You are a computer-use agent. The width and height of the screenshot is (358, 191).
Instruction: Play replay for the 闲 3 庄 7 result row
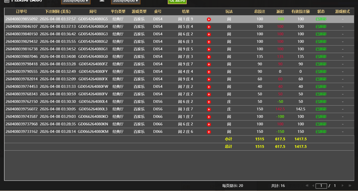[x=209, y=109]
